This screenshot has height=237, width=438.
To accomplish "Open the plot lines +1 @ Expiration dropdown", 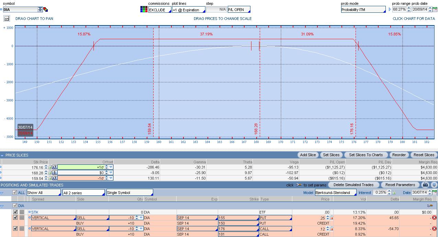I will (x=188, y=10).
